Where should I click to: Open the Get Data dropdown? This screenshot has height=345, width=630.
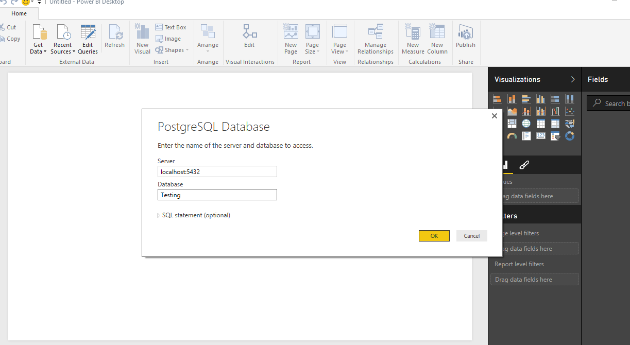pos(38,48)
